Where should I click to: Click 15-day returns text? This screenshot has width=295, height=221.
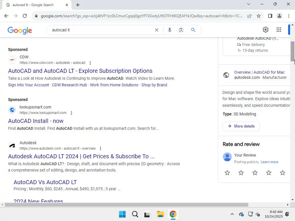255,50
